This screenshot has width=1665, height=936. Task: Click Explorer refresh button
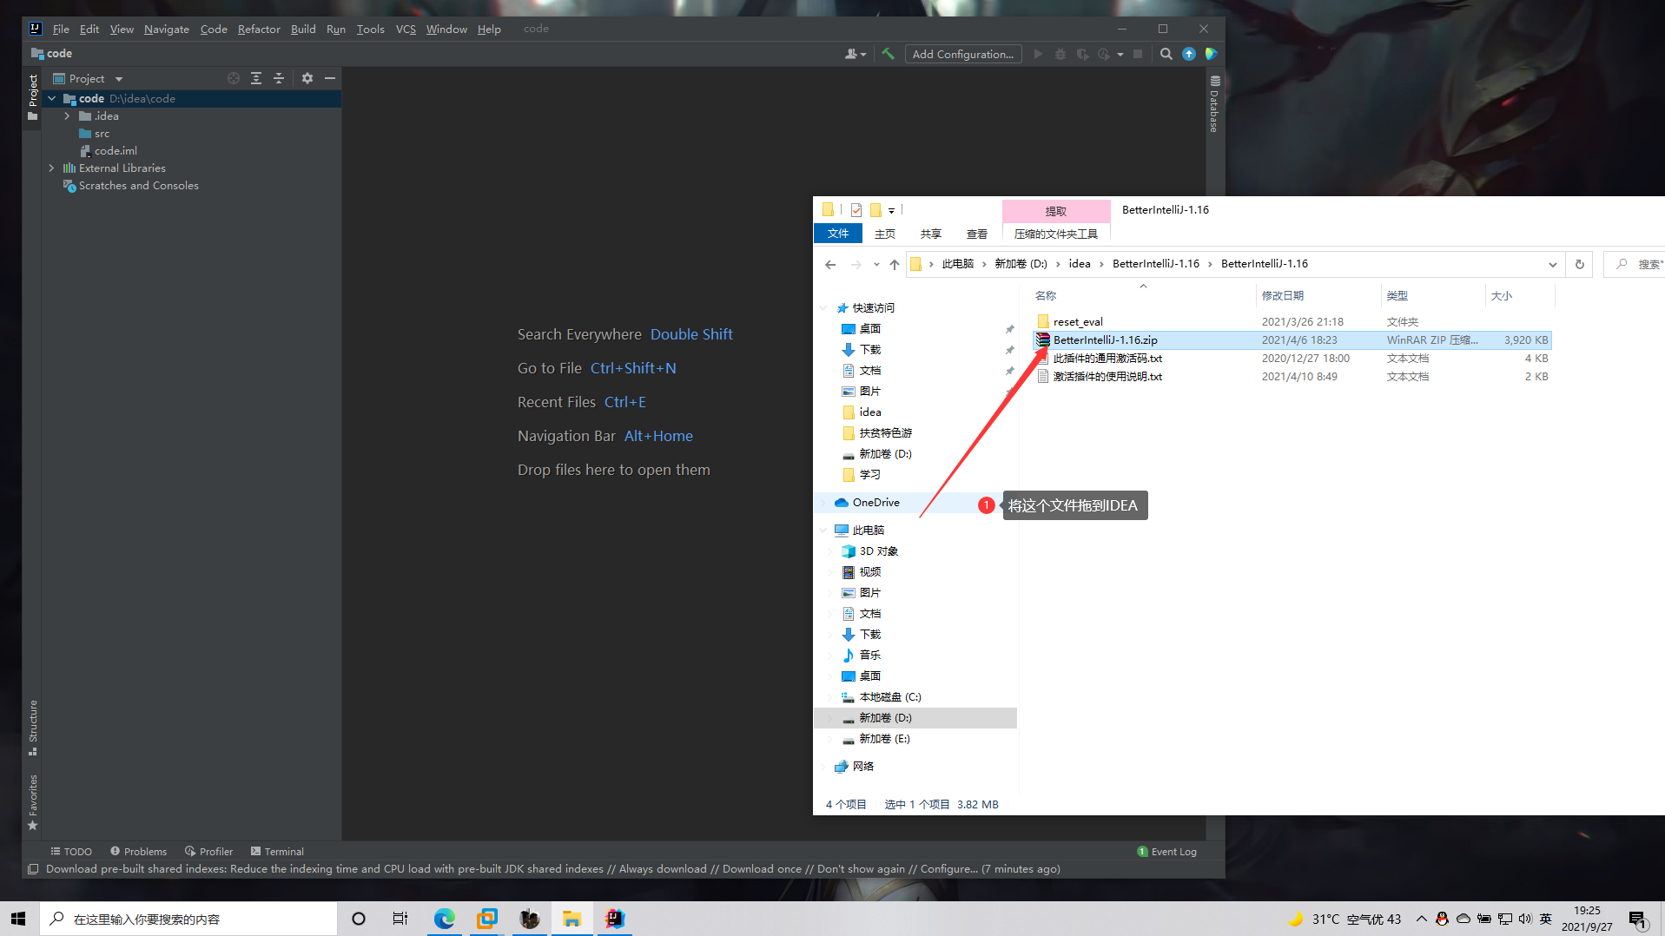pyautogui.click(x=1580, y=264)
